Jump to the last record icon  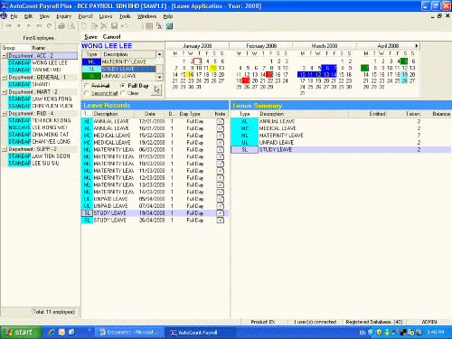tap(39, 26)
